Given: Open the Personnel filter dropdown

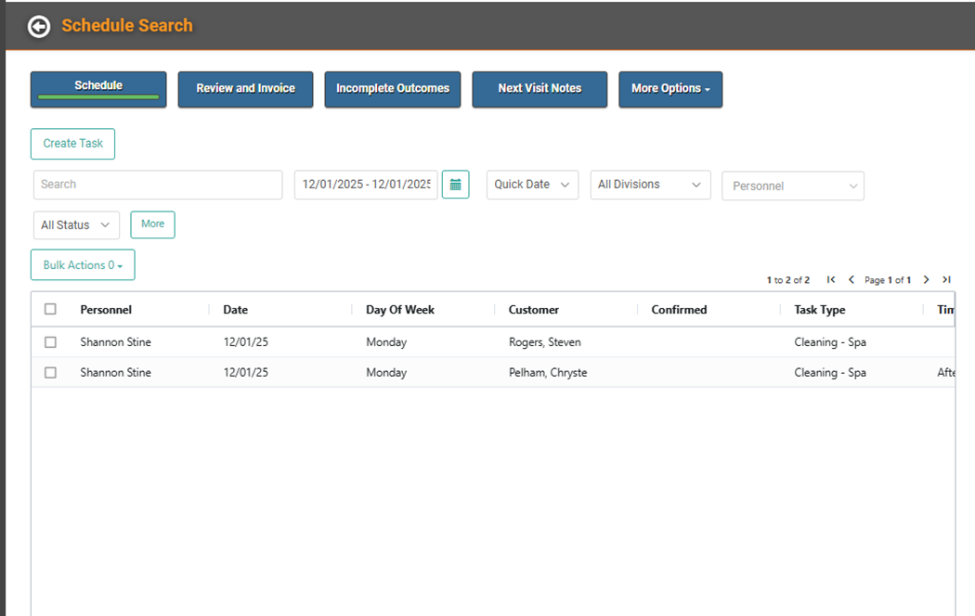Looking at the screenshot, I should 793,186.
